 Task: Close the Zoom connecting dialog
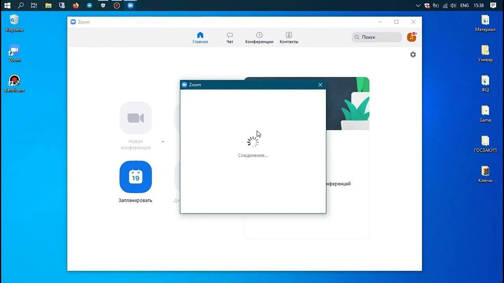click(320, 85)
